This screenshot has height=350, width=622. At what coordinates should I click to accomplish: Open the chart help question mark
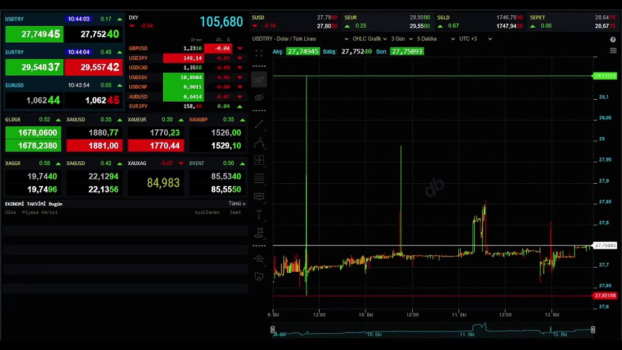[613, 39]
